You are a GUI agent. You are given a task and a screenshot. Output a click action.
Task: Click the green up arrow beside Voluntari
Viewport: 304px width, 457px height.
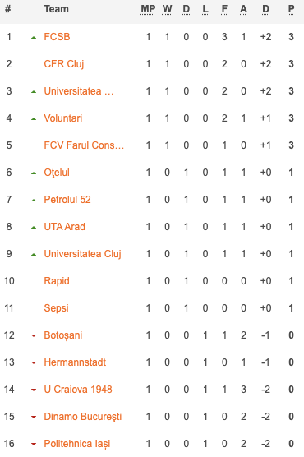pos(34,119)
